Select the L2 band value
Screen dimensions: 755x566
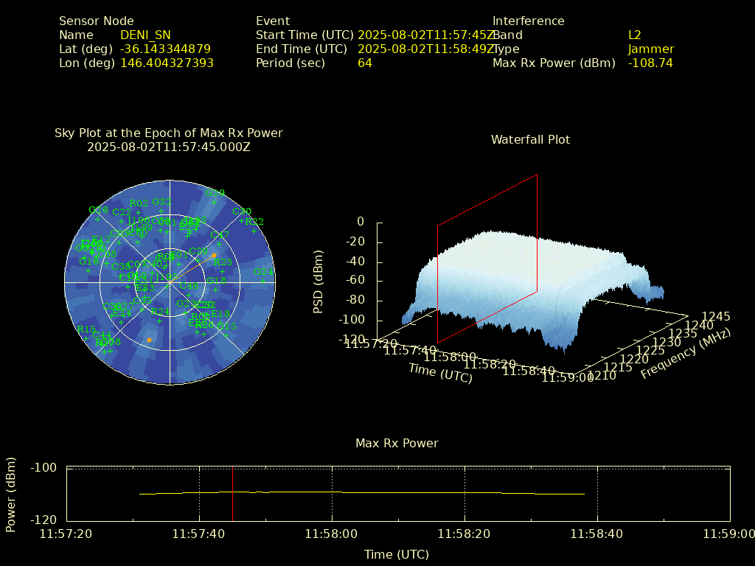tap(634, 35)
